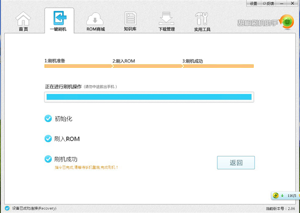Click the 刷入ROM checkmark indicator
300x213 pixels.
coord(48,138)
